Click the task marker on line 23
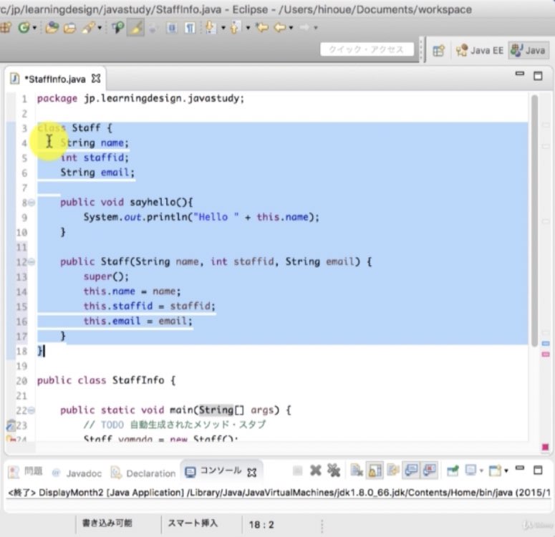 click(x=11, y=425)
